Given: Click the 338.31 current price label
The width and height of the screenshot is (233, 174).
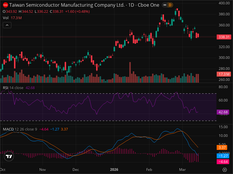Looking at the screenshot, I should 224,37.
